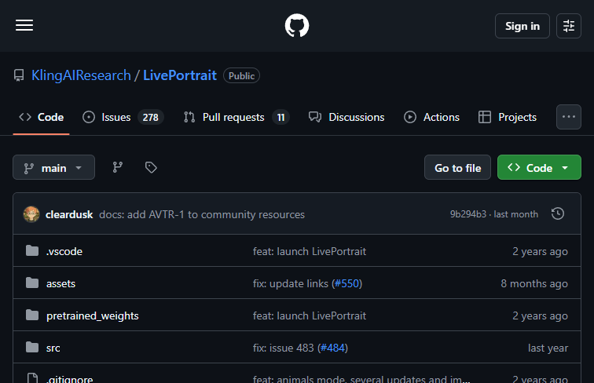
Task: Open the assets folder
Action: coord(60,283)
